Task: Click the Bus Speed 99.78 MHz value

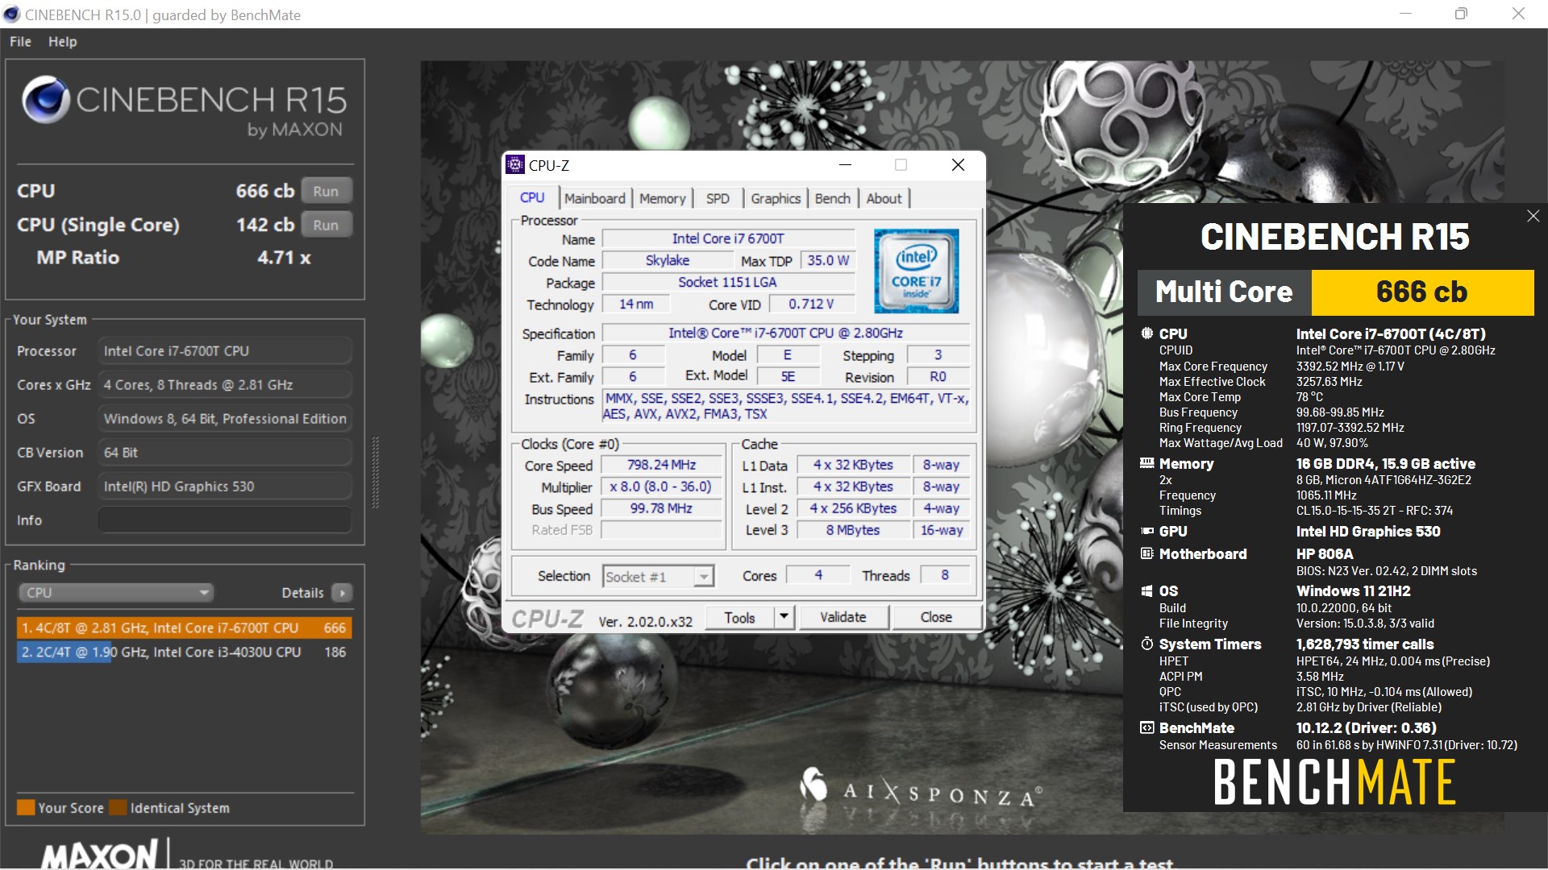Action: 661,508
